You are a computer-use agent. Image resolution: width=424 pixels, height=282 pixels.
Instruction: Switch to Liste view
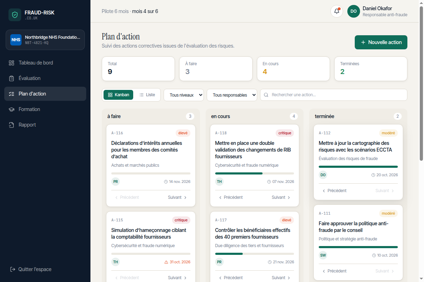tap(147, 95)
